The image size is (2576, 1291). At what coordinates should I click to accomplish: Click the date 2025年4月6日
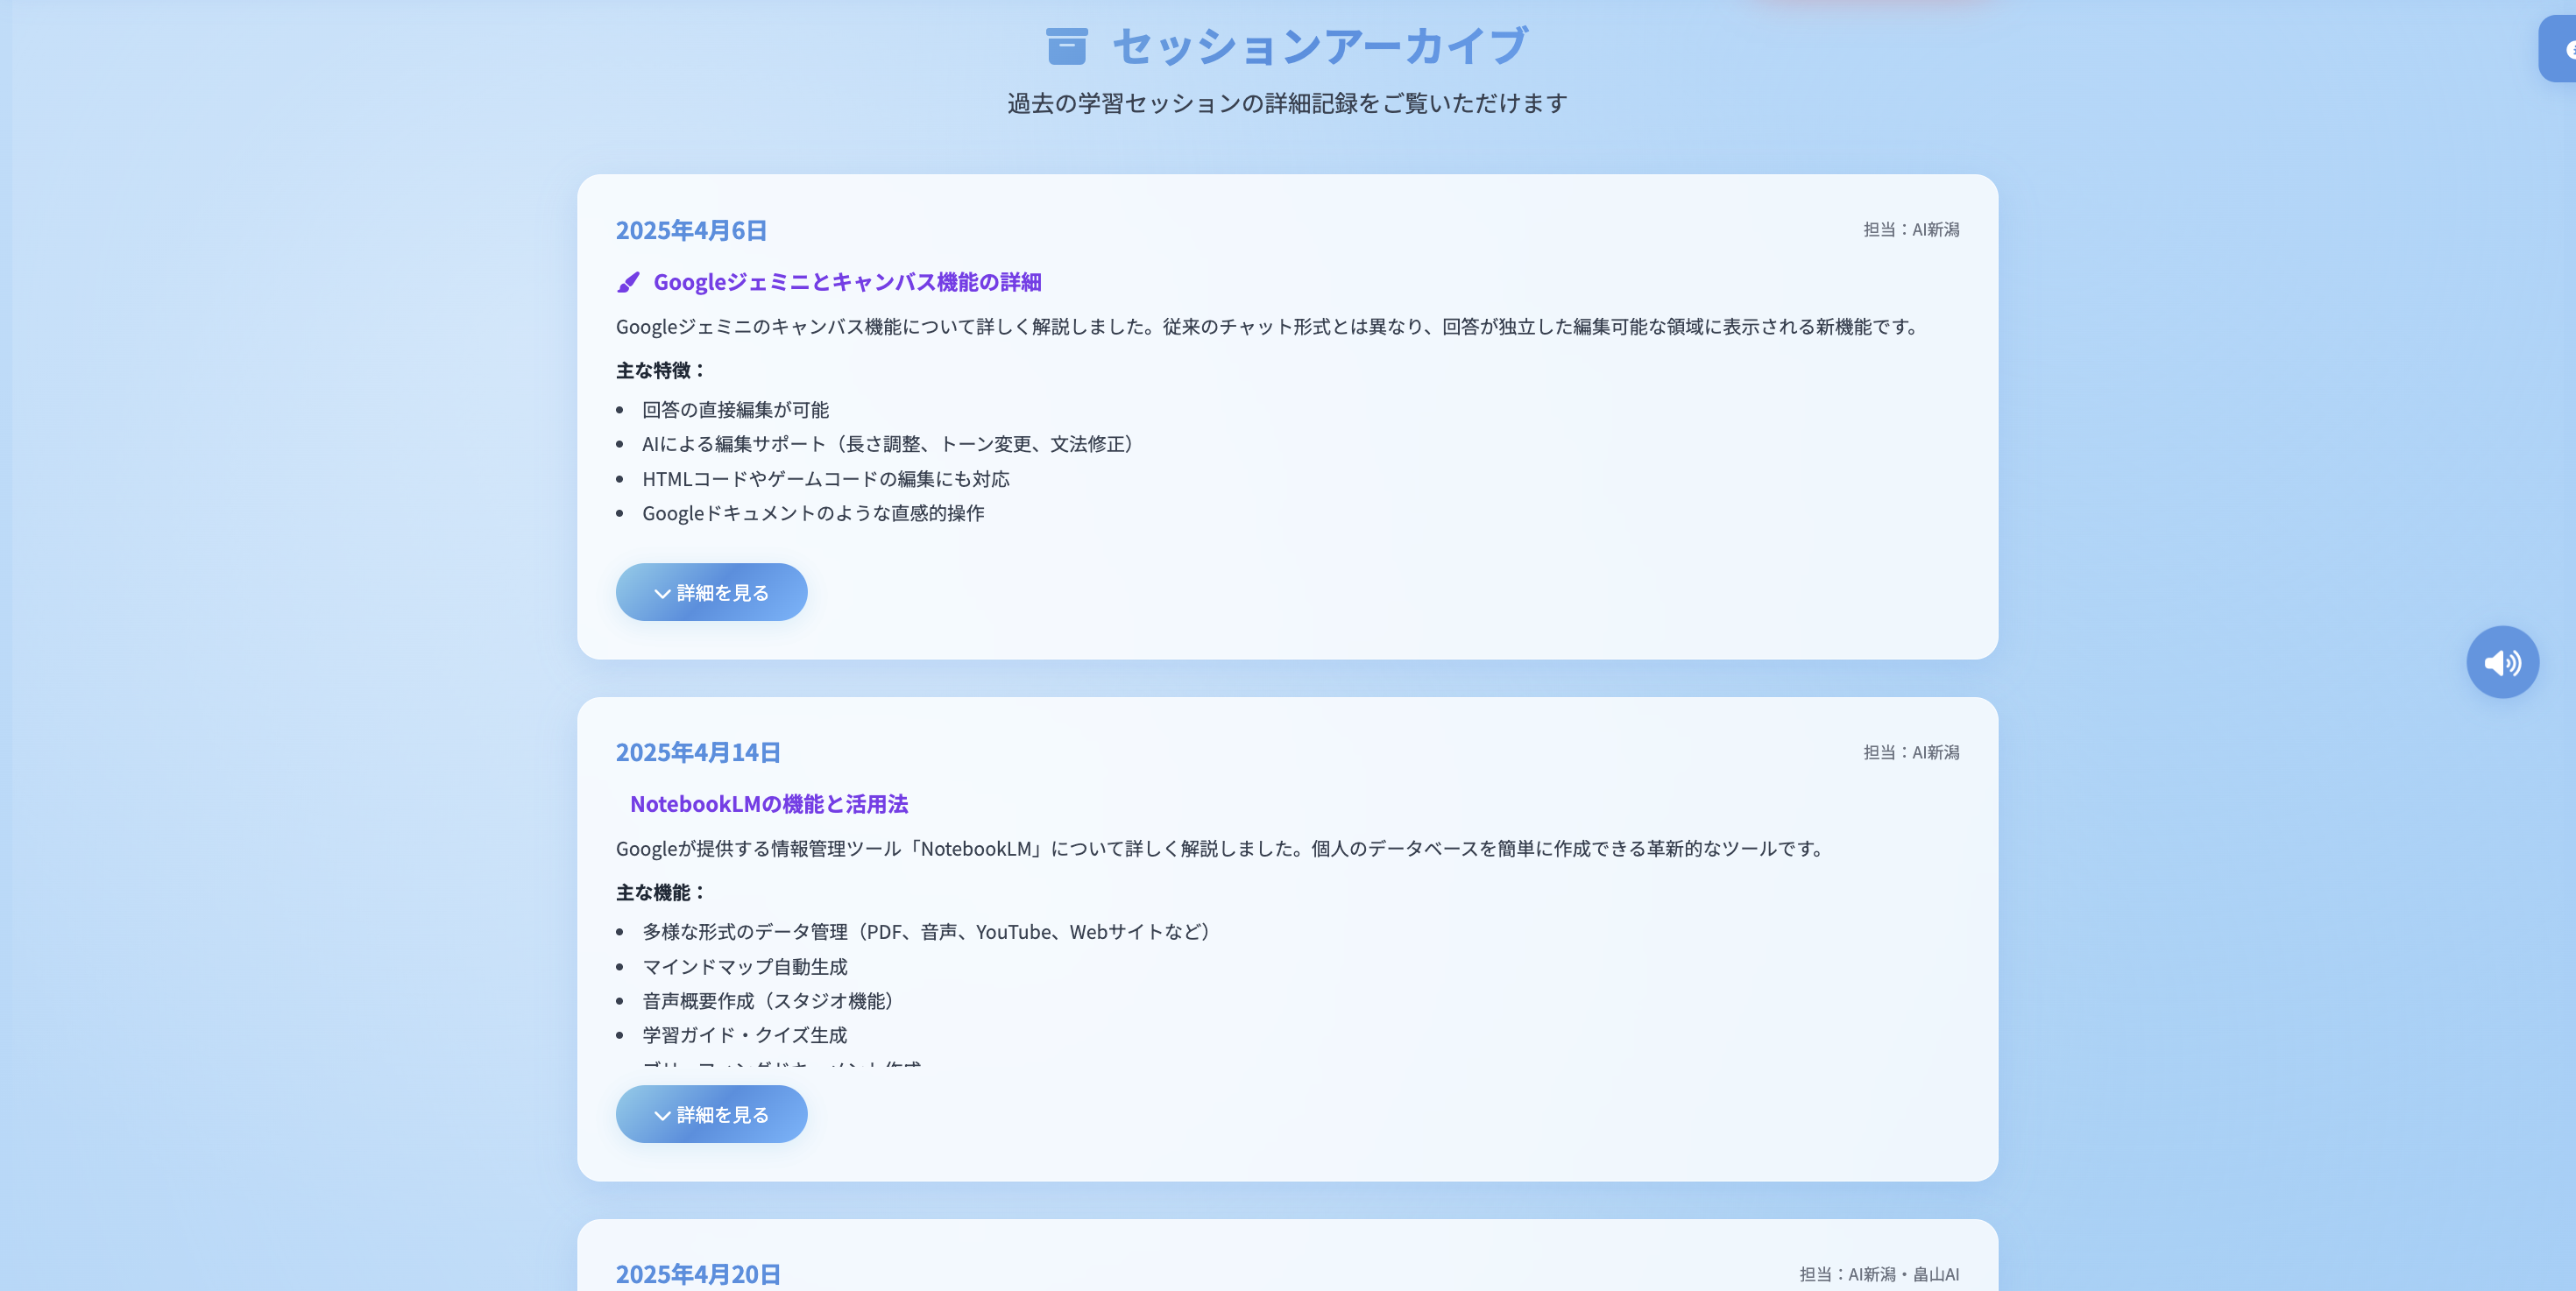pos(691,229)
